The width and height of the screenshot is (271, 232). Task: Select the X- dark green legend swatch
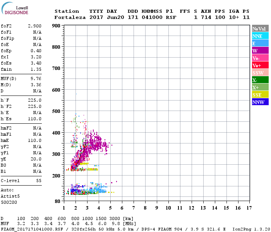260,80
